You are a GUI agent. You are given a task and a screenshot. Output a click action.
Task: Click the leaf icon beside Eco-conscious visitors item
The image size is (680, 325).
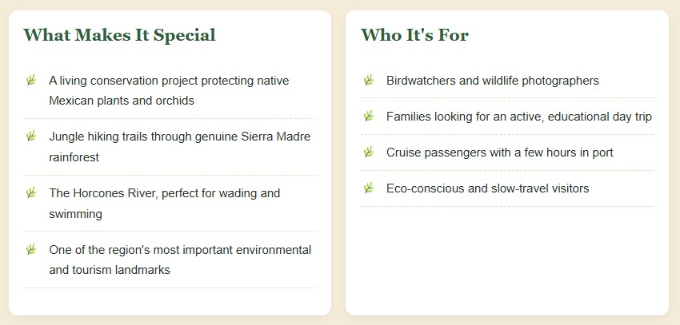coord(369,188)
